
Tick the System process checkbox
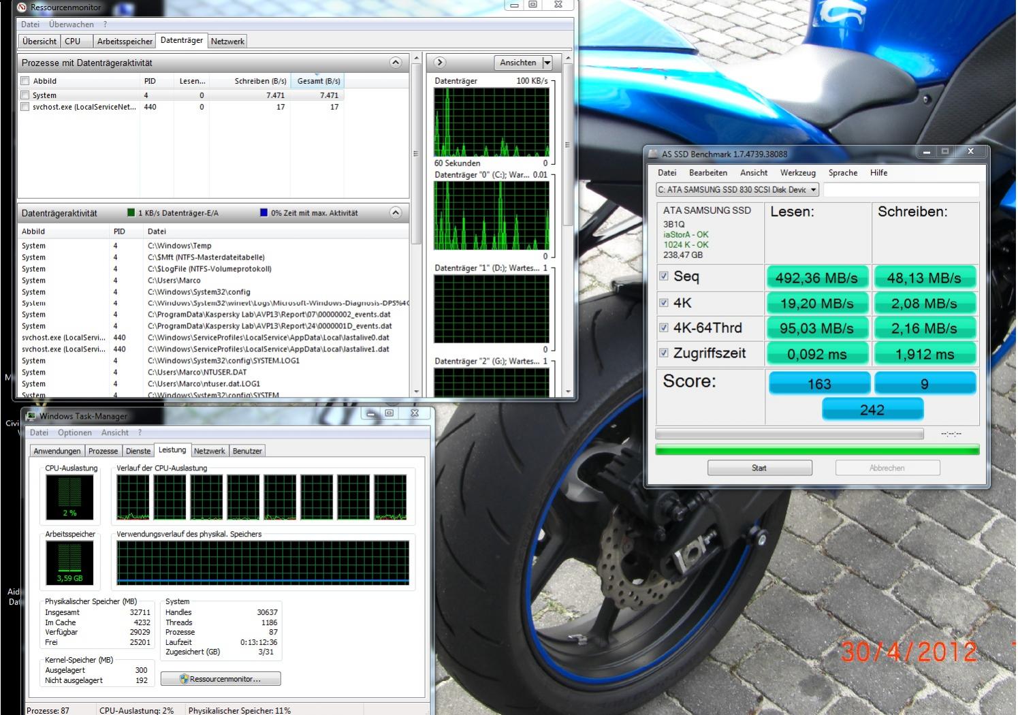click(x=25, y=95)
